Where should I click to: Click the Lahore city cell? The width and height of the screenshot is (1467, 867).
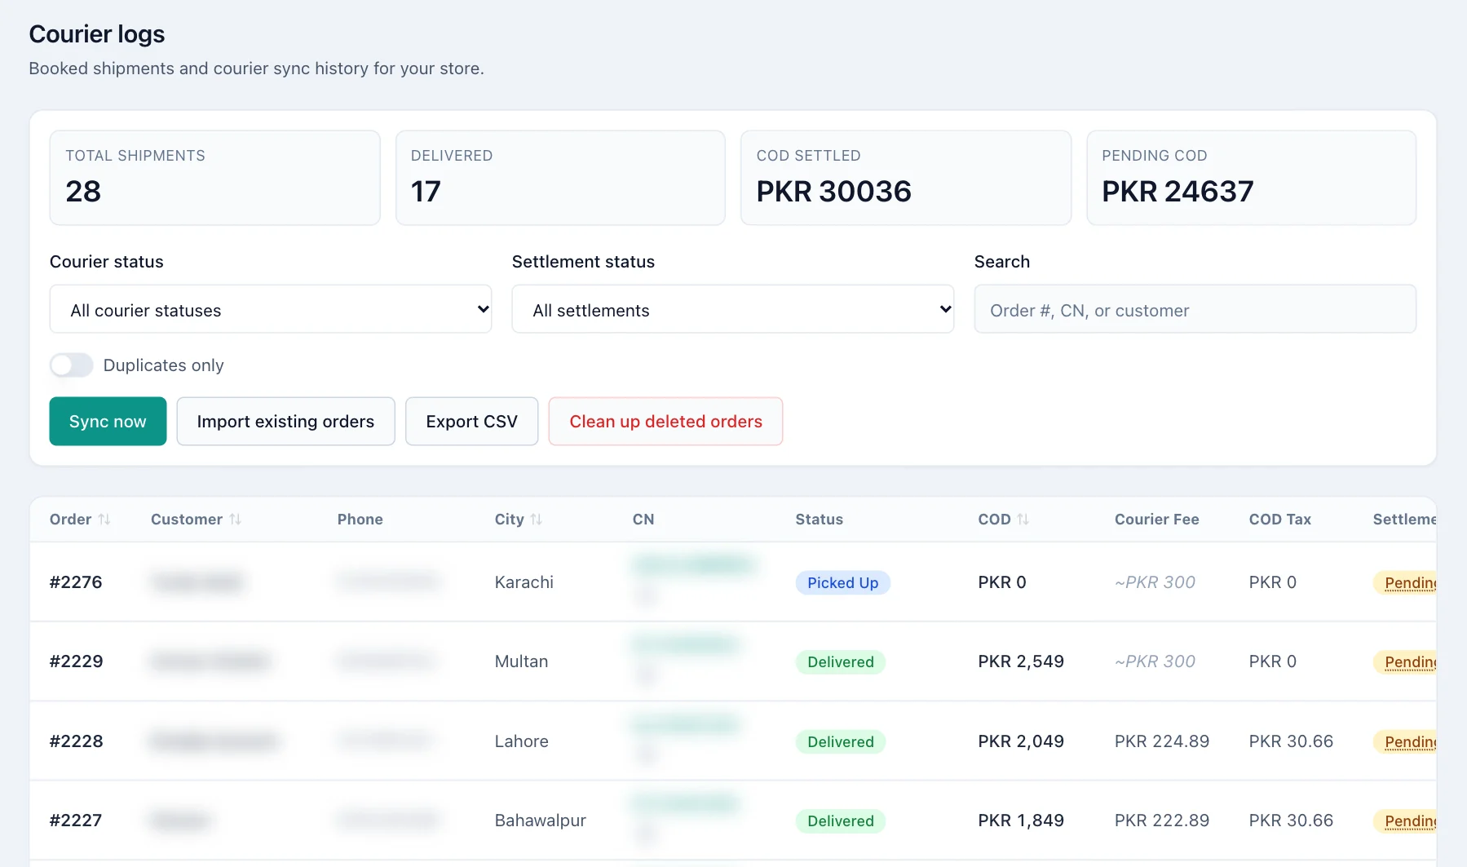(x=521, y=741)
